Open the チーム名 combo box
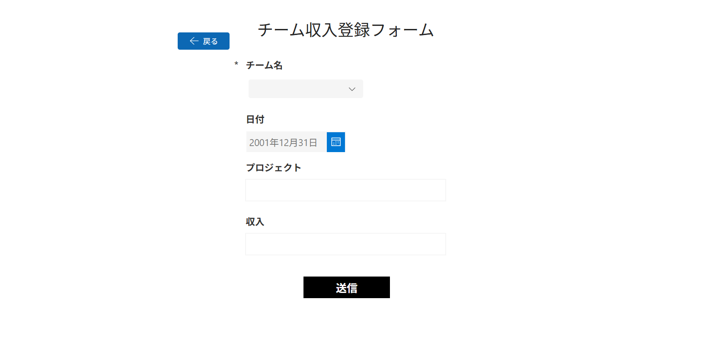 pyautogui.click(x=306, y=89)
